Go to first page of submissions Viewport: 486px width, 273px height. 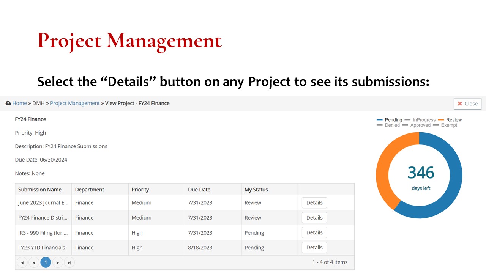coord(22,262)
